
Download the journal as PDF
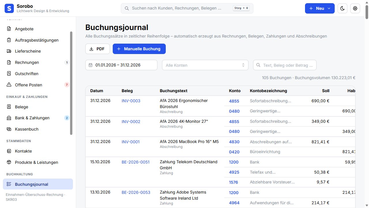97,49
